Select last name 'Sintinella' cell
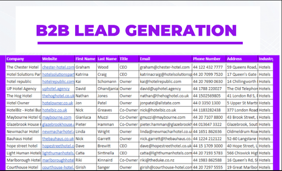Image resolution: width=282 pixels, height=171 pixels. (108, 153)
